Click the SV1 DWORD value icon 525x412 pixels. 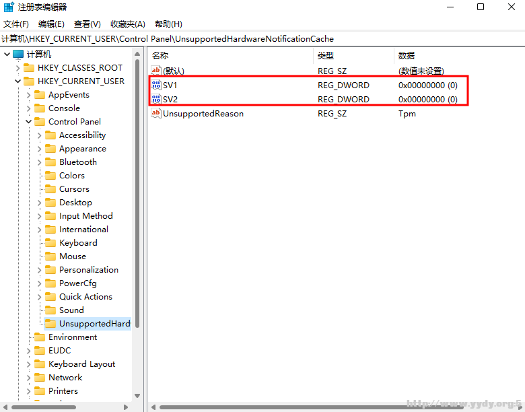(156, 85)
